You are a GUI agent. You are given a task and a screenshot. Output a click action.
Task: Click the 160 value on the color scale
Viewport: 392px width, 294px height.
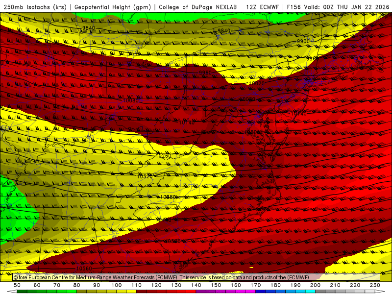tap(236, 285)
